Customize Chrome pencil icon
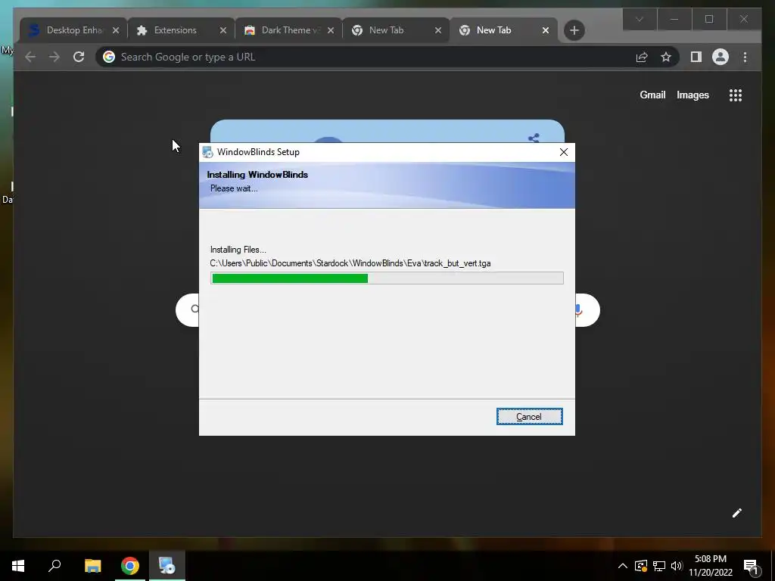775x581 pixels. (x=736, y=513)
